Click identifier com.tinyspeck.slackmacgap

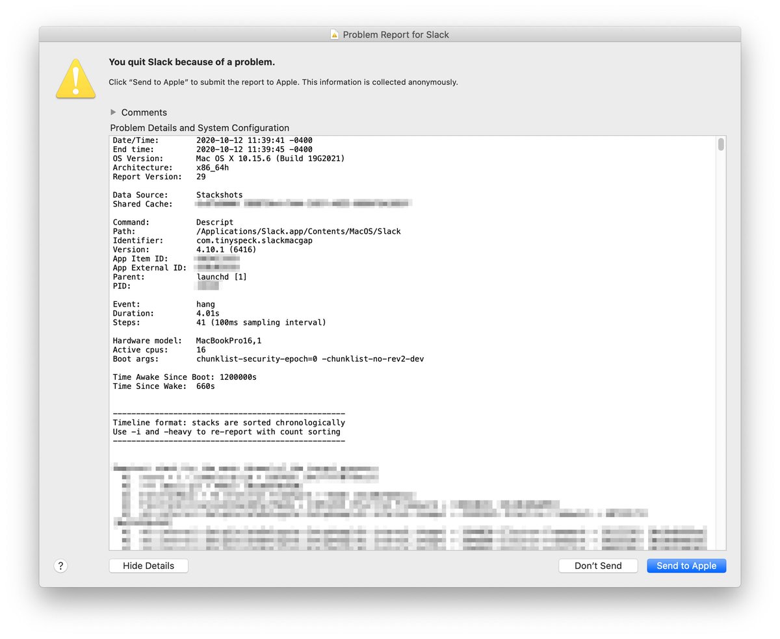tap(254, 240)
